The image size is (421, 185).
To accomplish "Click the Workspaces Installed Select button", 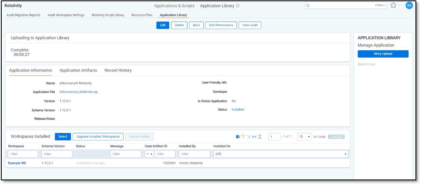I will [x=63, y=137].
